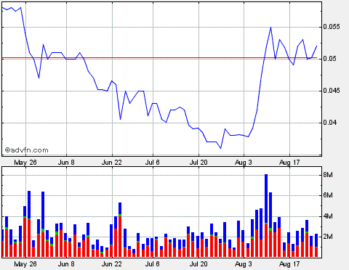
Task: Click the 0.05 price axis label
Action: [330, 59]
